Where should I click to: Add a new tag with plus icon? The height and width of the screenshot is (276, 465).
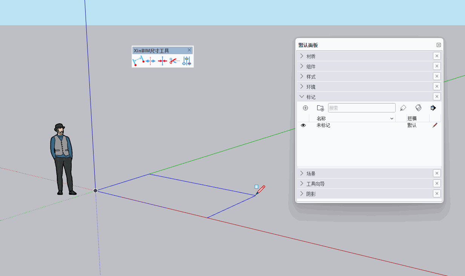click(305, 108)
